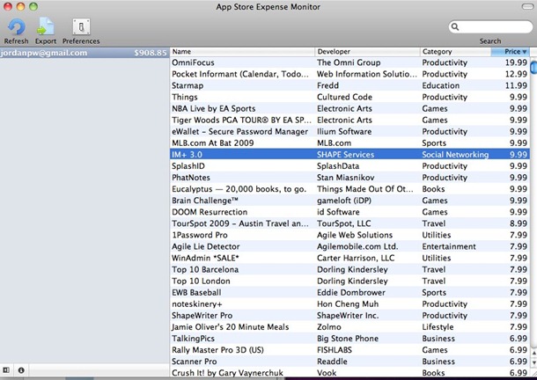Viewport: 537px width, 380px height.
Task: Select the jordanpw@gmail.com account row
Action: click(84, 53)
